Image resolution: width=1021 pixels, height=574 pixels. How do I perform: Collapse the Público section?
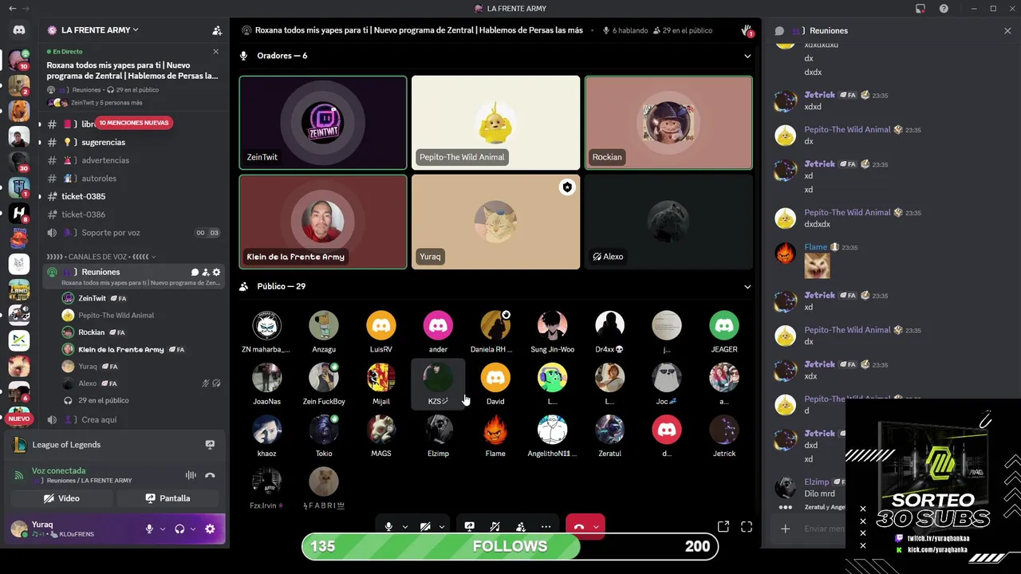tap(747, 286)
